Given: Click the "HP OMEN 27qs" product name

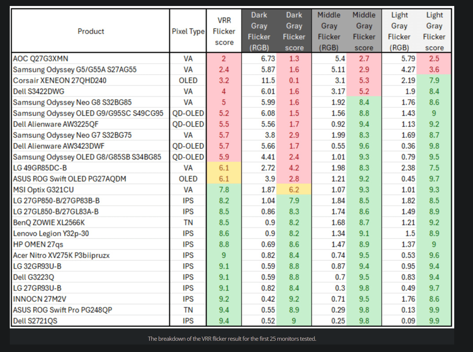Looking at the screenshot, I should point(38,244).
